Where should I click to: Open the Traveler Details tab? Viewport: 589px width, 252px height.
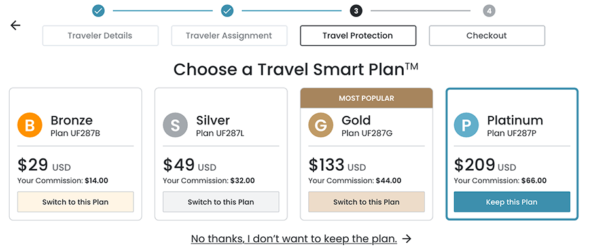[x=100, y=36]
